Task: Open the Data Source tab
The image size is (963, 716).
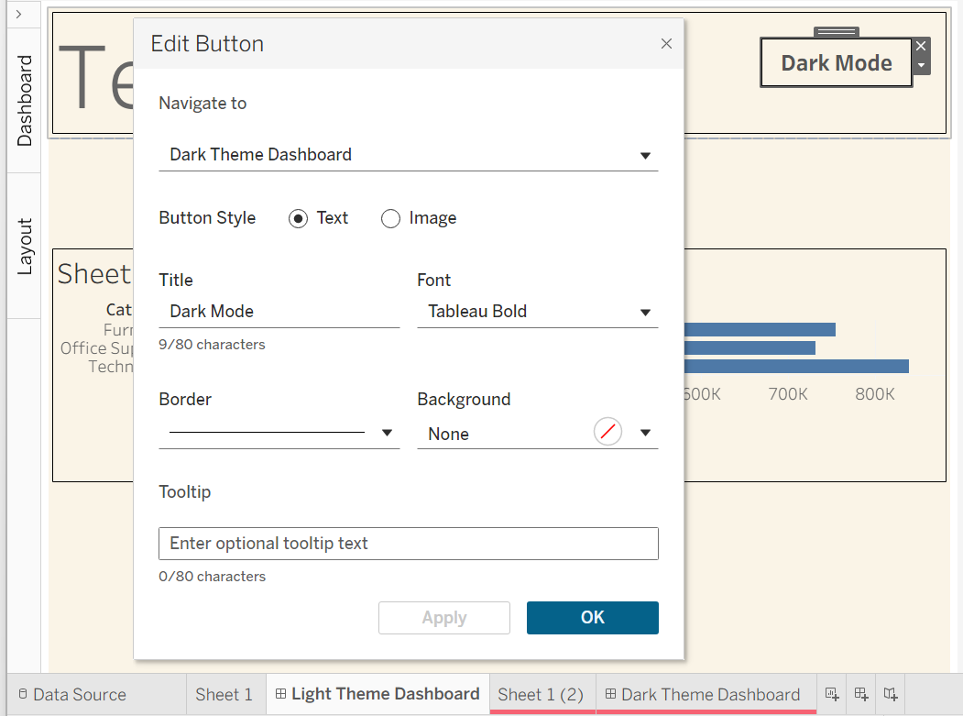Action: pos(71,695)
